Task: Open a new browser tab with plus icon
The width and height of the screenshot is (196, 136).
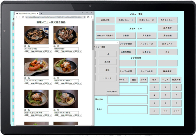Action: pos(41,13)
